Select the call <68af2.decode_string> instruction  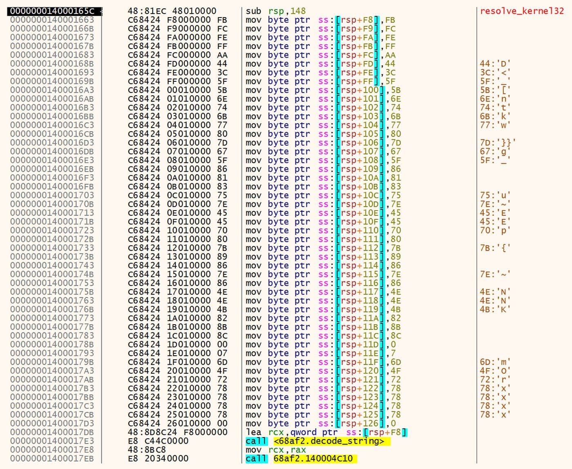[x=315, y=441]
